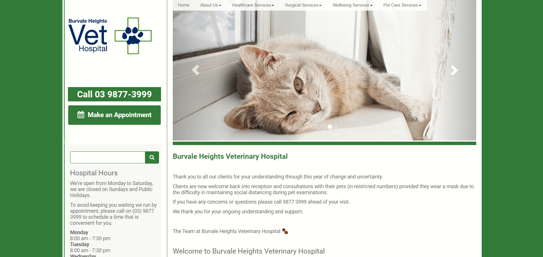Open Wellbeing Services menu

tap(352, 5)
